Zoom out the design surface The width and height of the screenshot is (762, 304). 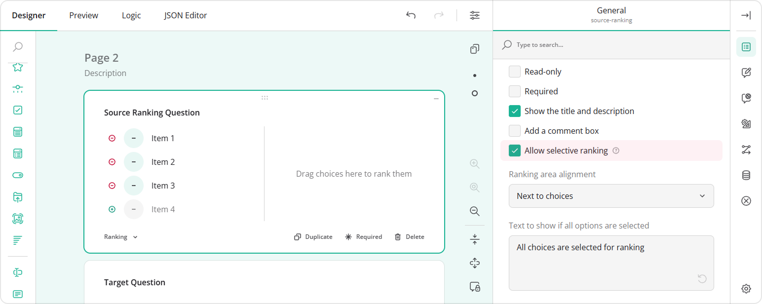pyautogui.click(x=475, y=211)
